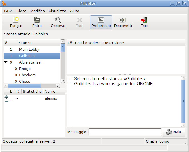Screen dimensions: 189x152
Task: Click the gears icon on Invia button
Action: click(169, 132)
